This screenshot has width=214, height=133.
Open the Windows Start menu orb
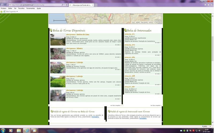coord(3,130)
